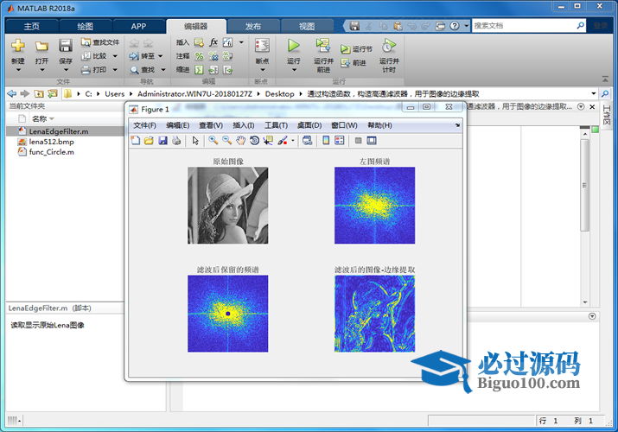Expand the Go To (转至) dropdown arrow
Viewport: 618px width, 432px height.
161,56
